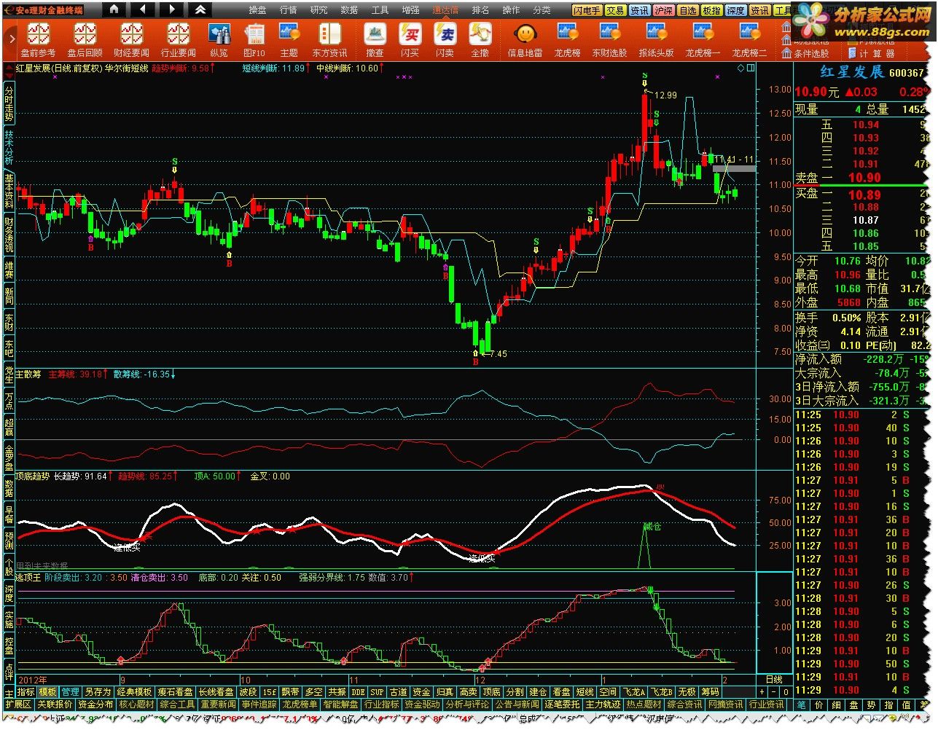
Task: Open the 东财选股 toolbar icon
Action: [609, 39]
